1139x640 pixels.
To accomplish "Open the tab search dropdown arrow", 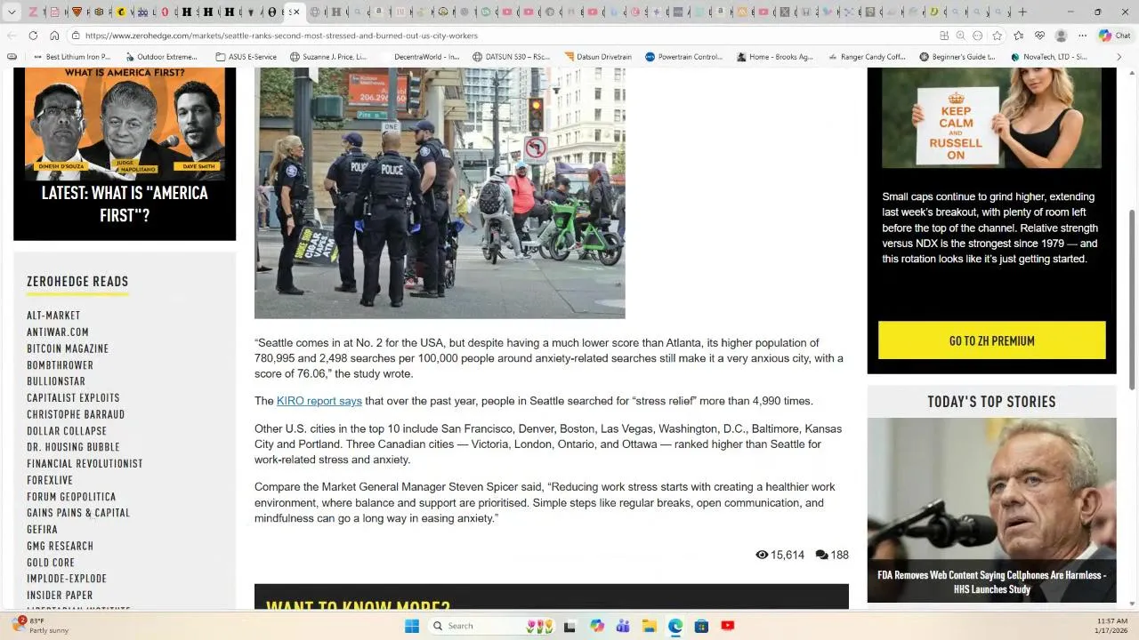I will tap(12, 12).
